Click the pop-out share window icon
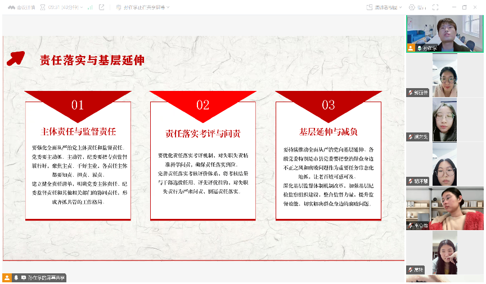The height and width of the screenshot is (284, 486). point(102,7)
